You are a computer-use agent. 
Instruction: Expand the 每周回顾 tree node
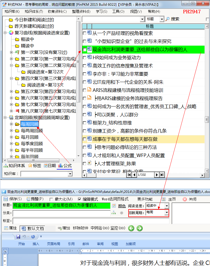[11, 124]
